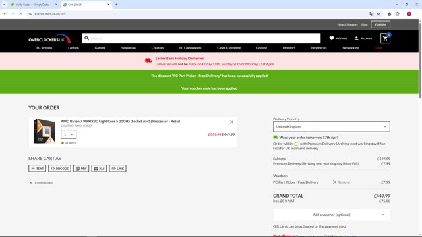This screenshot has height=237, width=422.
Task: Click the address bar URL
Action: coord(50,14)
